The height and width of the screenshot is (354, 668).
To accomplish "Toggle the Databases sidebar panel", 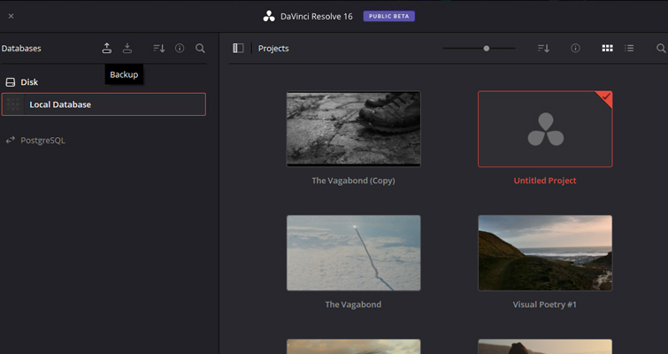I will 238,49.
